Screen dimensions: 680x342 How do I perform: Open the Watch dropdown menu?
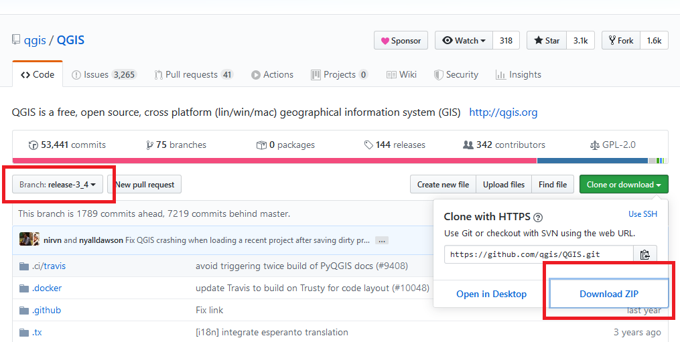pos(464,41)
